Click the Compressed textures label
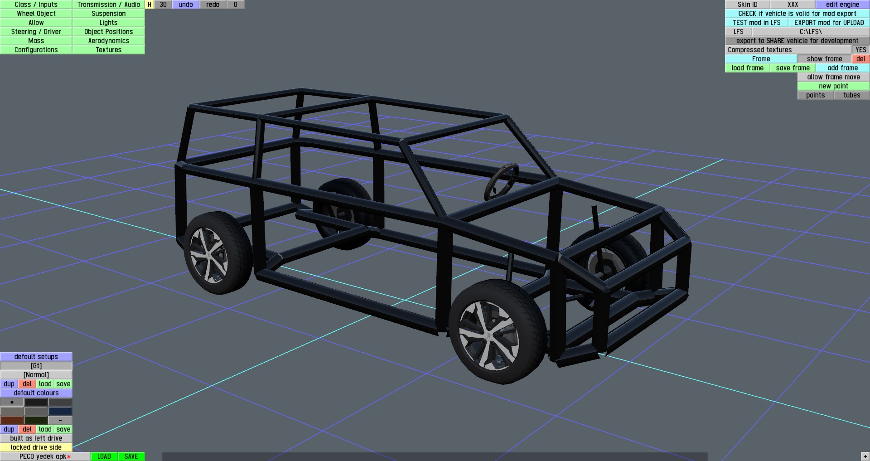Viewport: 870px width, 461px height. click(x=788, y=50)
